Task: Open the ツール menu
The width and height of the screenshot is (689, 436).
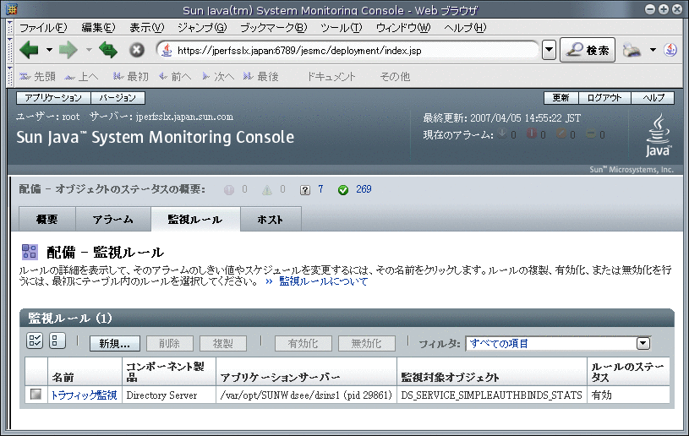Action: click(x=342, y=28)
